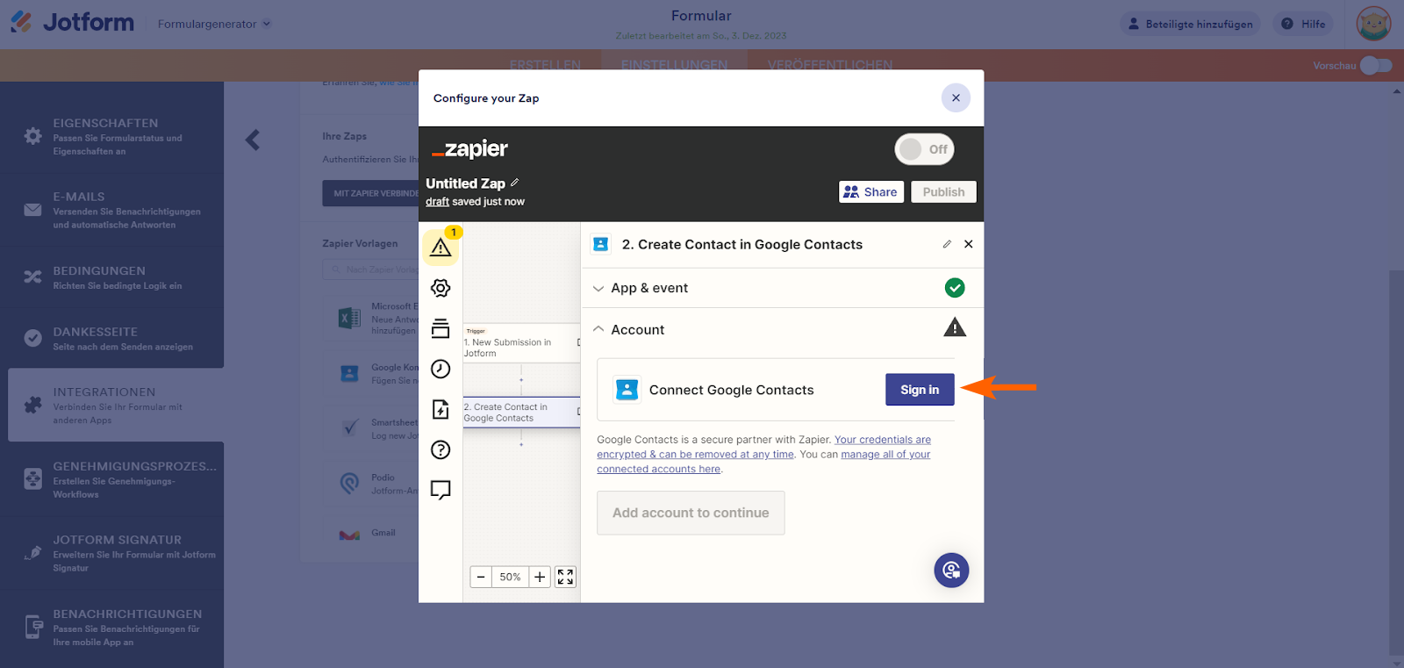This screenshot has height=668, width=1404.
Task: Open the Zapier comments speech-bubble icon
Action: pyautogui.click(x=441, y=490)
